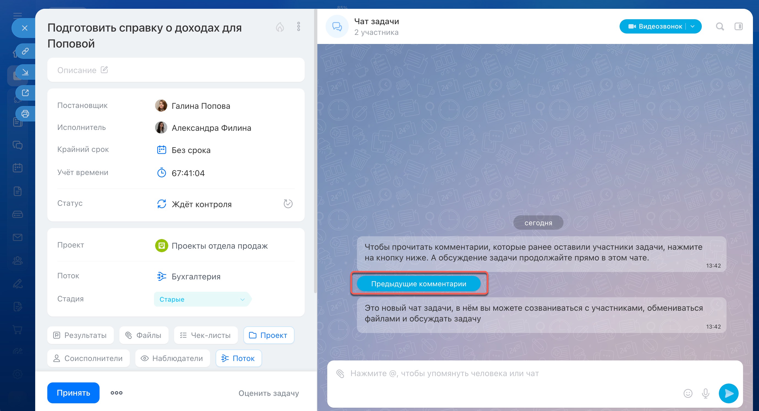This screenshot has width=759, height=411.
Task: Open the Чек-листы tab
Action: click(206, 335)
